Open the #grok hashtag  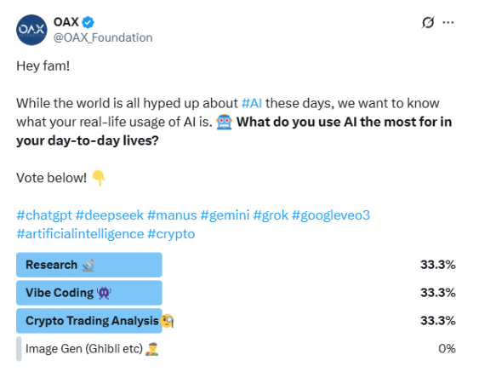pyautogui.click(x=271, y=215)
